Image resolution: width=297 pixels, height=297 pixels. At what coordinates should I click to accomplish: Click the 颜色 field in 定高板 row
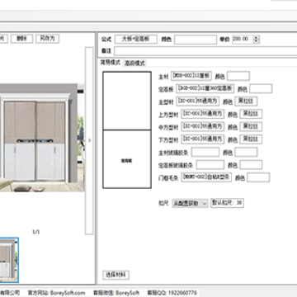pyautogui.click(x=261, y=88)
